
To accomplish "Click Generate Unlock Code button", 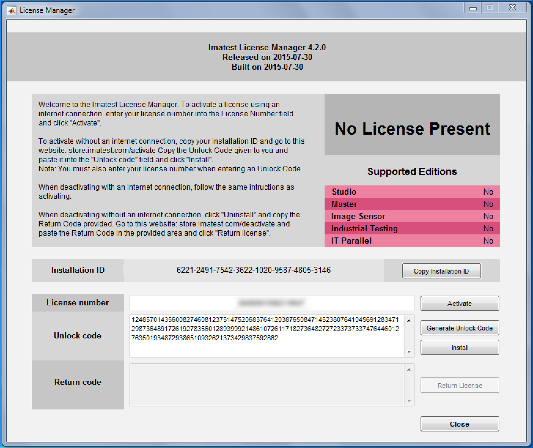I will pos(460,328).
